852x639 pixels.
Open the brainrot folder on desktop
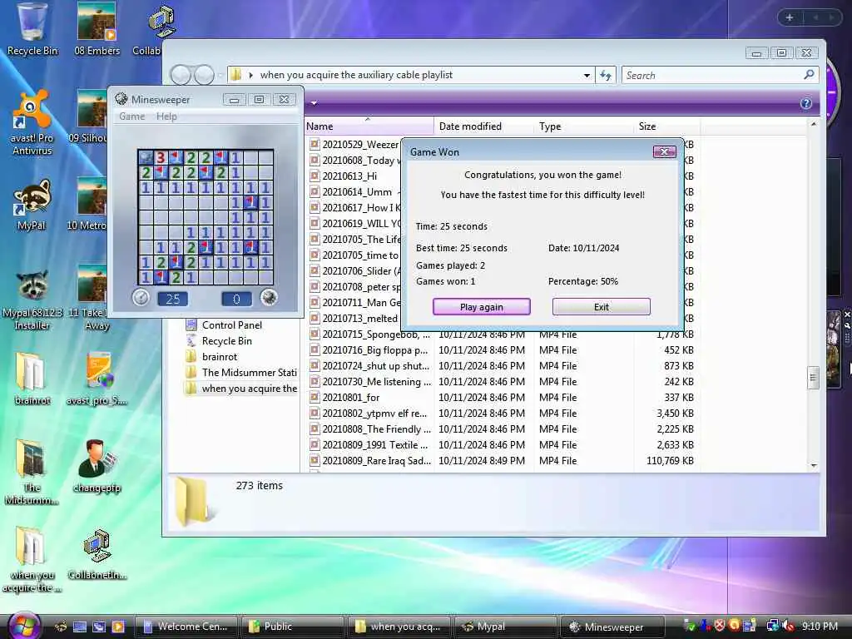pos(32,379)
